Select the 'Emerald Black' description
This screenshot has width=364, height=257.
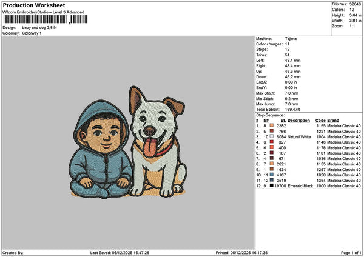pyautogui.click(x=300, y=186)
